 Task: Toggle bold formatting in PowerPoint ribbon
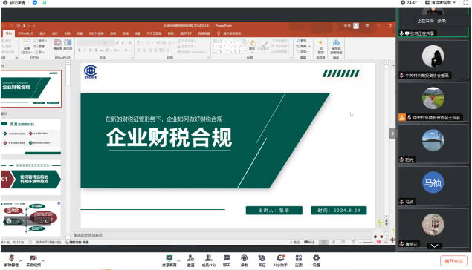click(80, 50)
